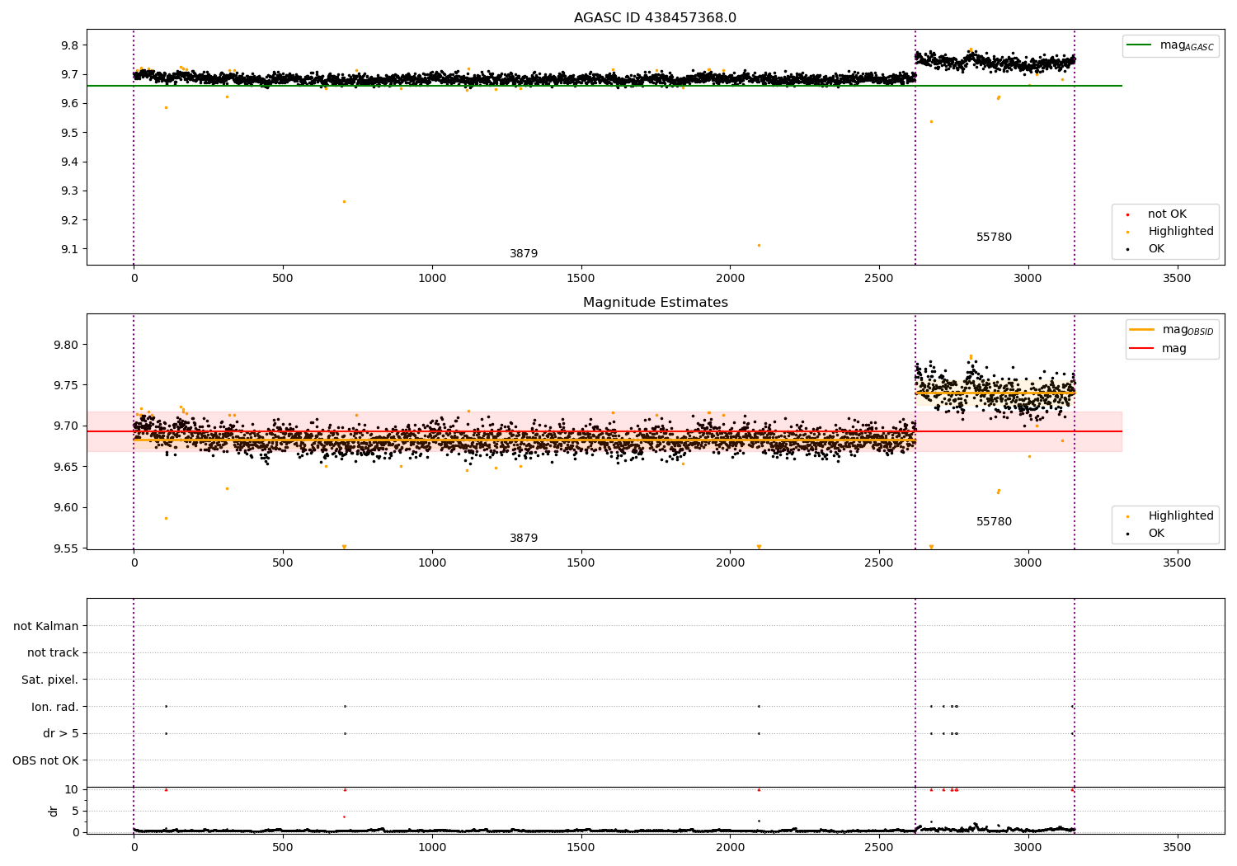Click red triangle at dr 10 near x=2100
This screenshot has height=866, width=1237.
tap(759, 789)
